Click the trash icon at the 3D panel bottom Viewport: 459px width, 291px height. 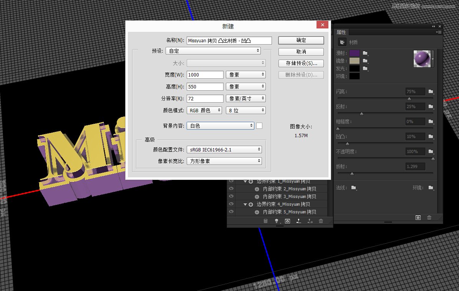click(321, 221)
